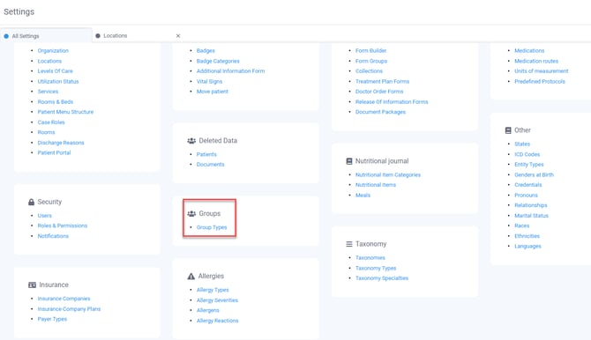Open Patient Portal link
Viewport: 591px width, 340px height.
tap(54, 153)
